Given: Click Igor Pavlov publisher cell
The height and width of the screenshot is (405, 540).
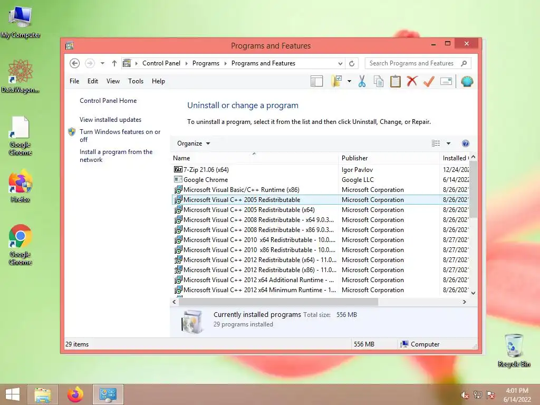Looking at the screenshot, I should pyautogui.click(x=357, y=170).
